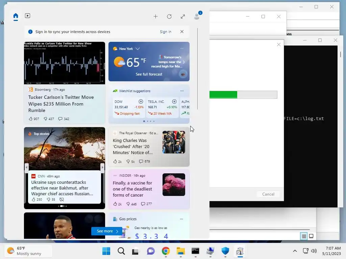Open the profile account icon
Screen dimensions: 346x259
(197, 16)
